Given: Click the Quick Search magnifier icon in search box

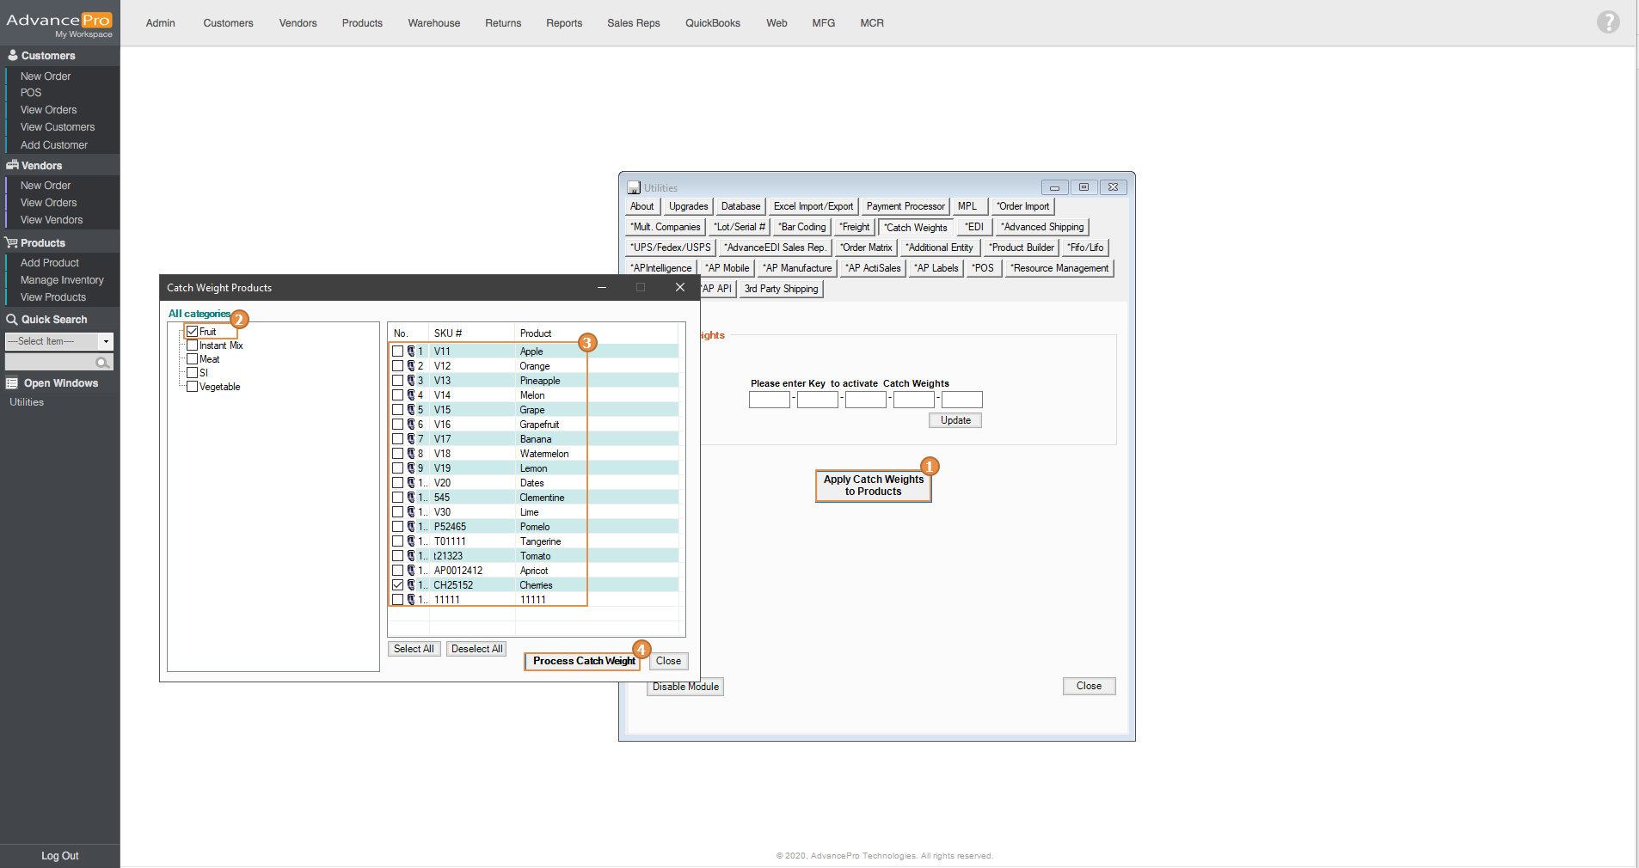Looking at the screenshot, I should point(102,363).
